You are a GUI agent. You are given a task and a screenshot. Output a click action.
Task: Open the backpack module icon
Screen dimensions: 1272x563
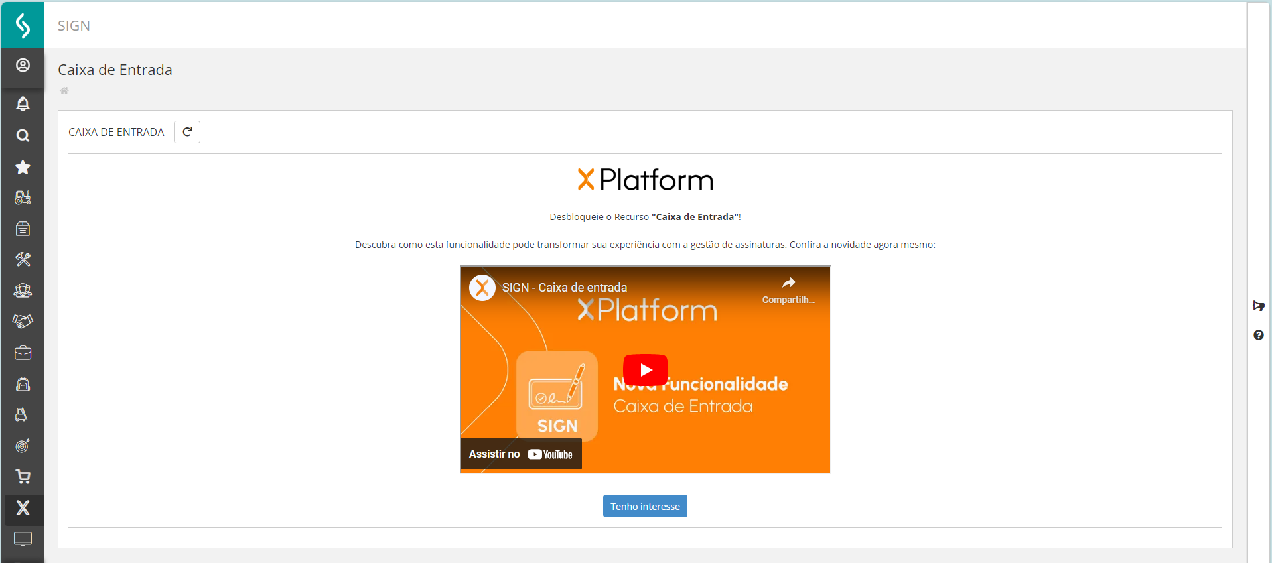tap(23, 384)
